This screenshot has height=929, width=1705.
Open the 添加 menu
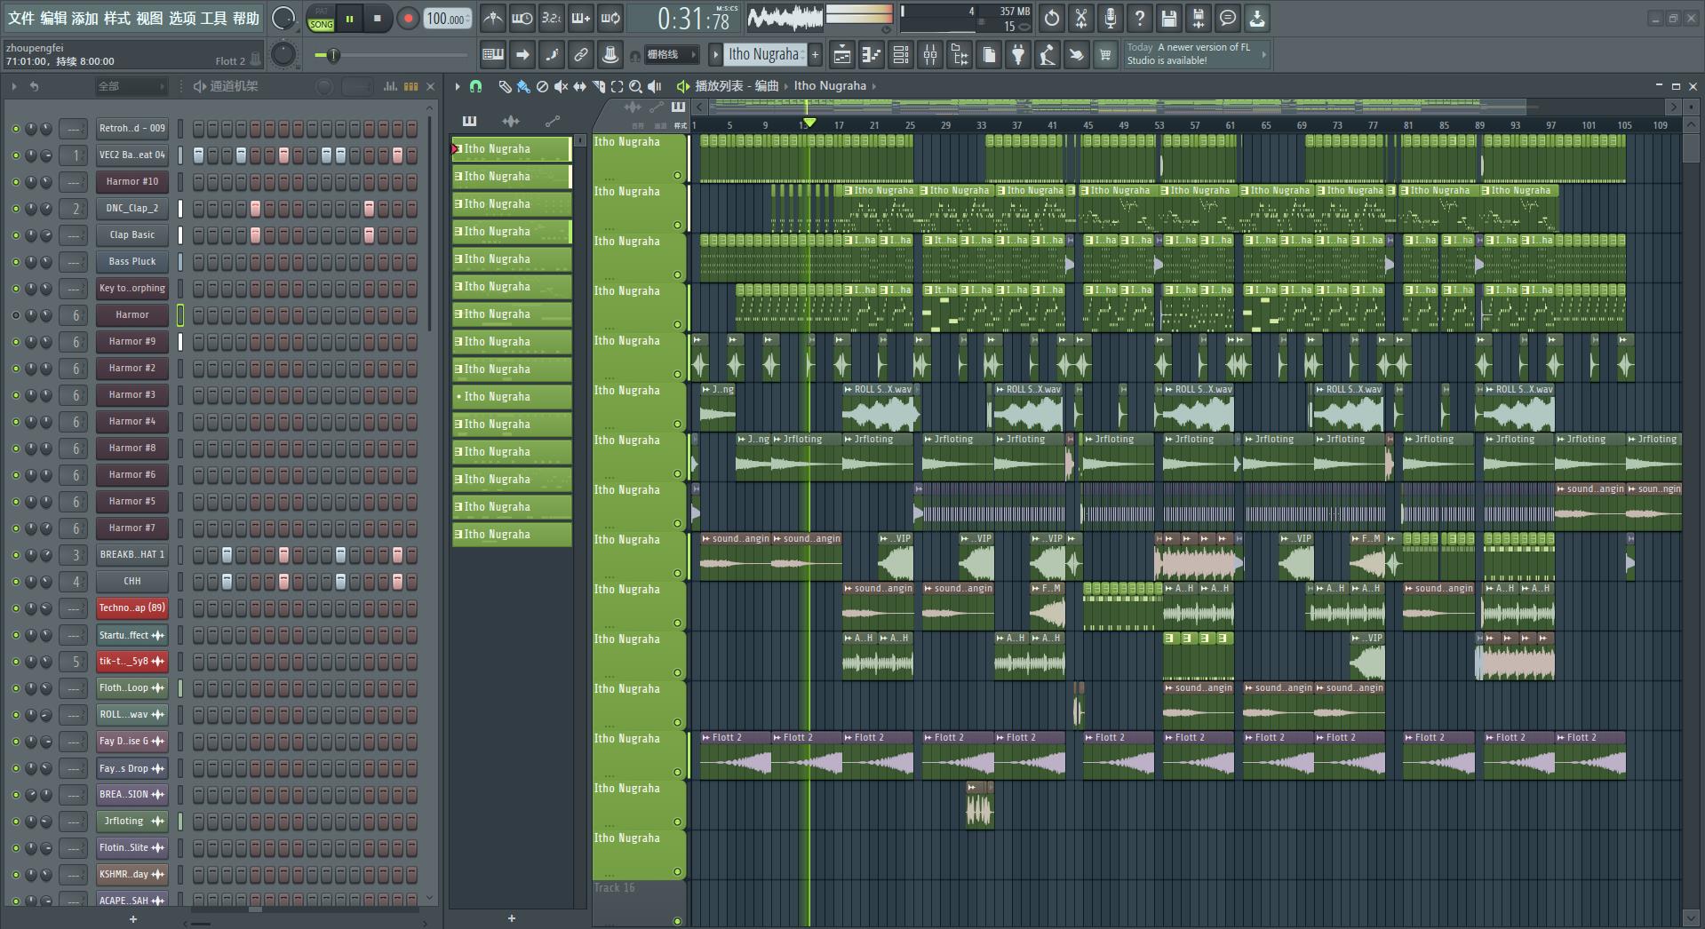[x=85, y=18]
